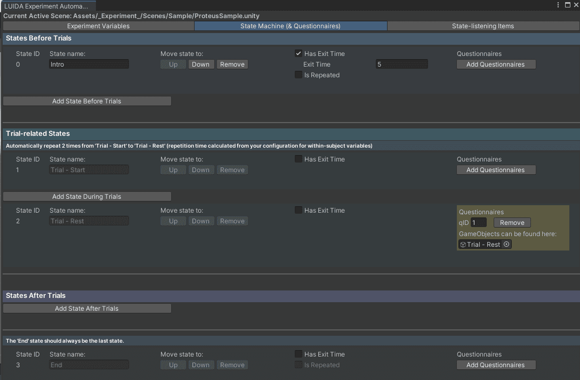
Task: Open the State-listening Items tab
Action: pyautogui.click(x=483, y=26)
